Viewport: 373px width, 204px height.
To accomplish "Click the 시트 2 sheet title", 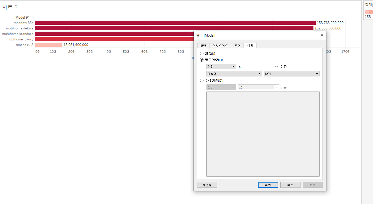I will [x=10, y=7].
